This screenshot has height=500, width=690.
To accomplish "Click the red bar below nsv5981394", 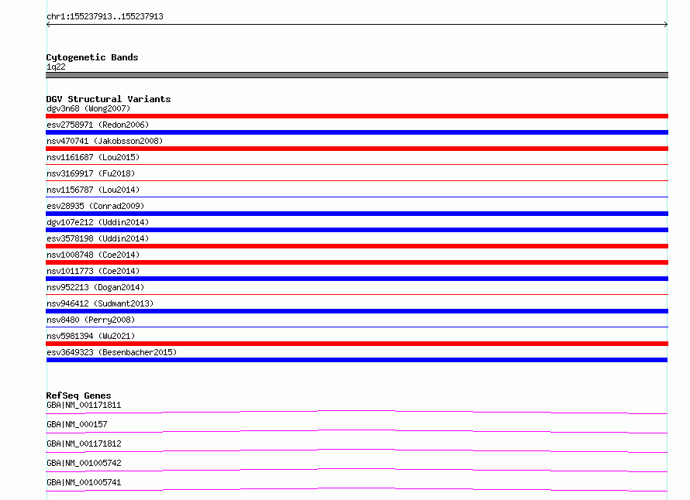I will (357, 344).
